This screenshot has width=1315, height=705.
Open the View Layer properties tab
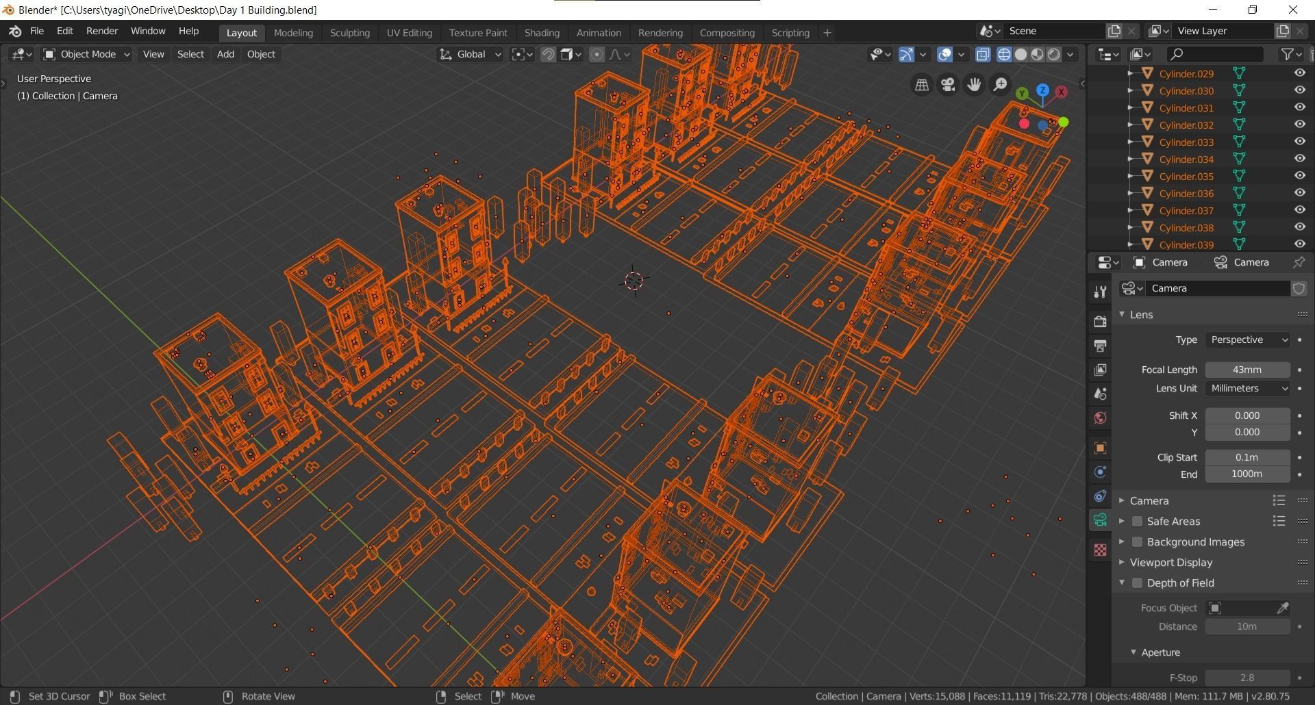[1100, 370]
